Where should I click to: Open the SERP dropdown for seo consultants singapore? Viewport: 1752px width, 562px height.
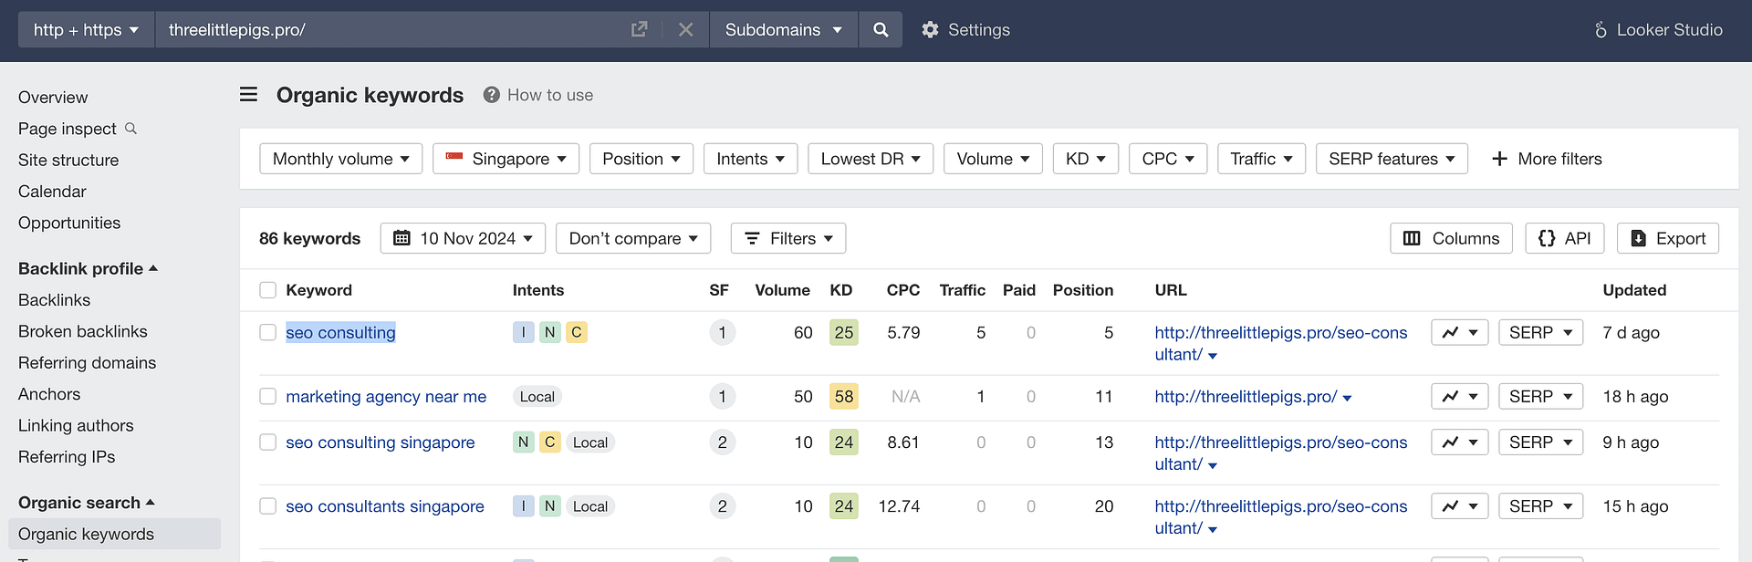pos(1540,506)
